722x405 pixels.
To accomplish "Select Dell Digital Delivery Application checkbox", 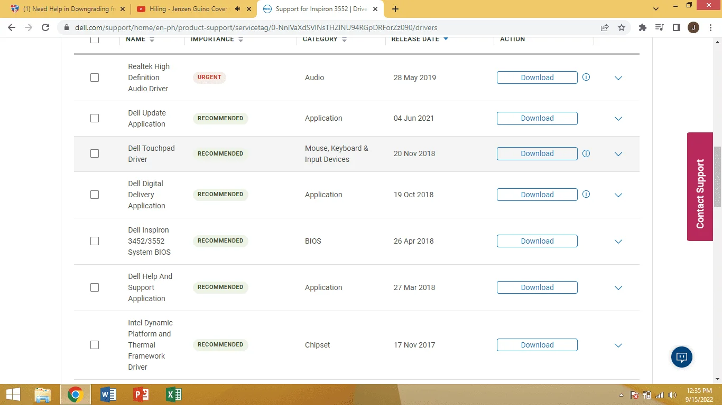I will click(95, 195).
